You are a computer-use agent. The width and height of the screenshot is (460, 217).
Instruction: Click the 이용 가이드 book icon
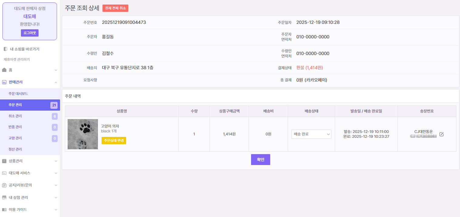coord(4,209)
